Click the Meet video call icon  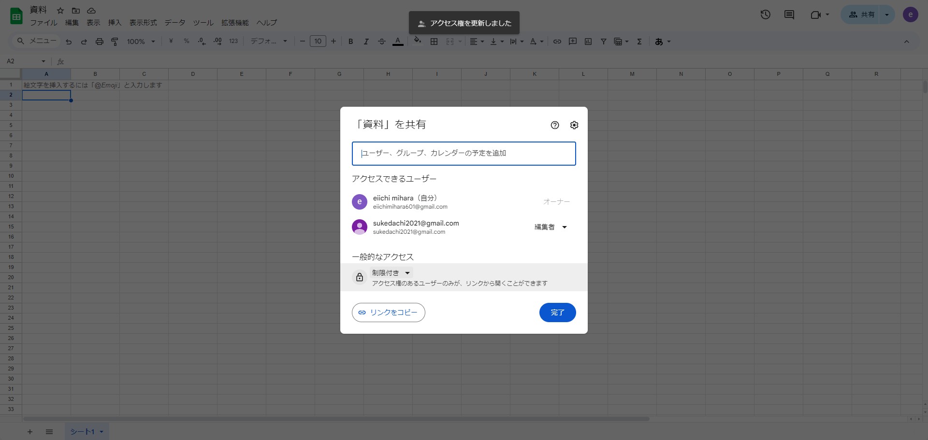click(x=816, y=14)
